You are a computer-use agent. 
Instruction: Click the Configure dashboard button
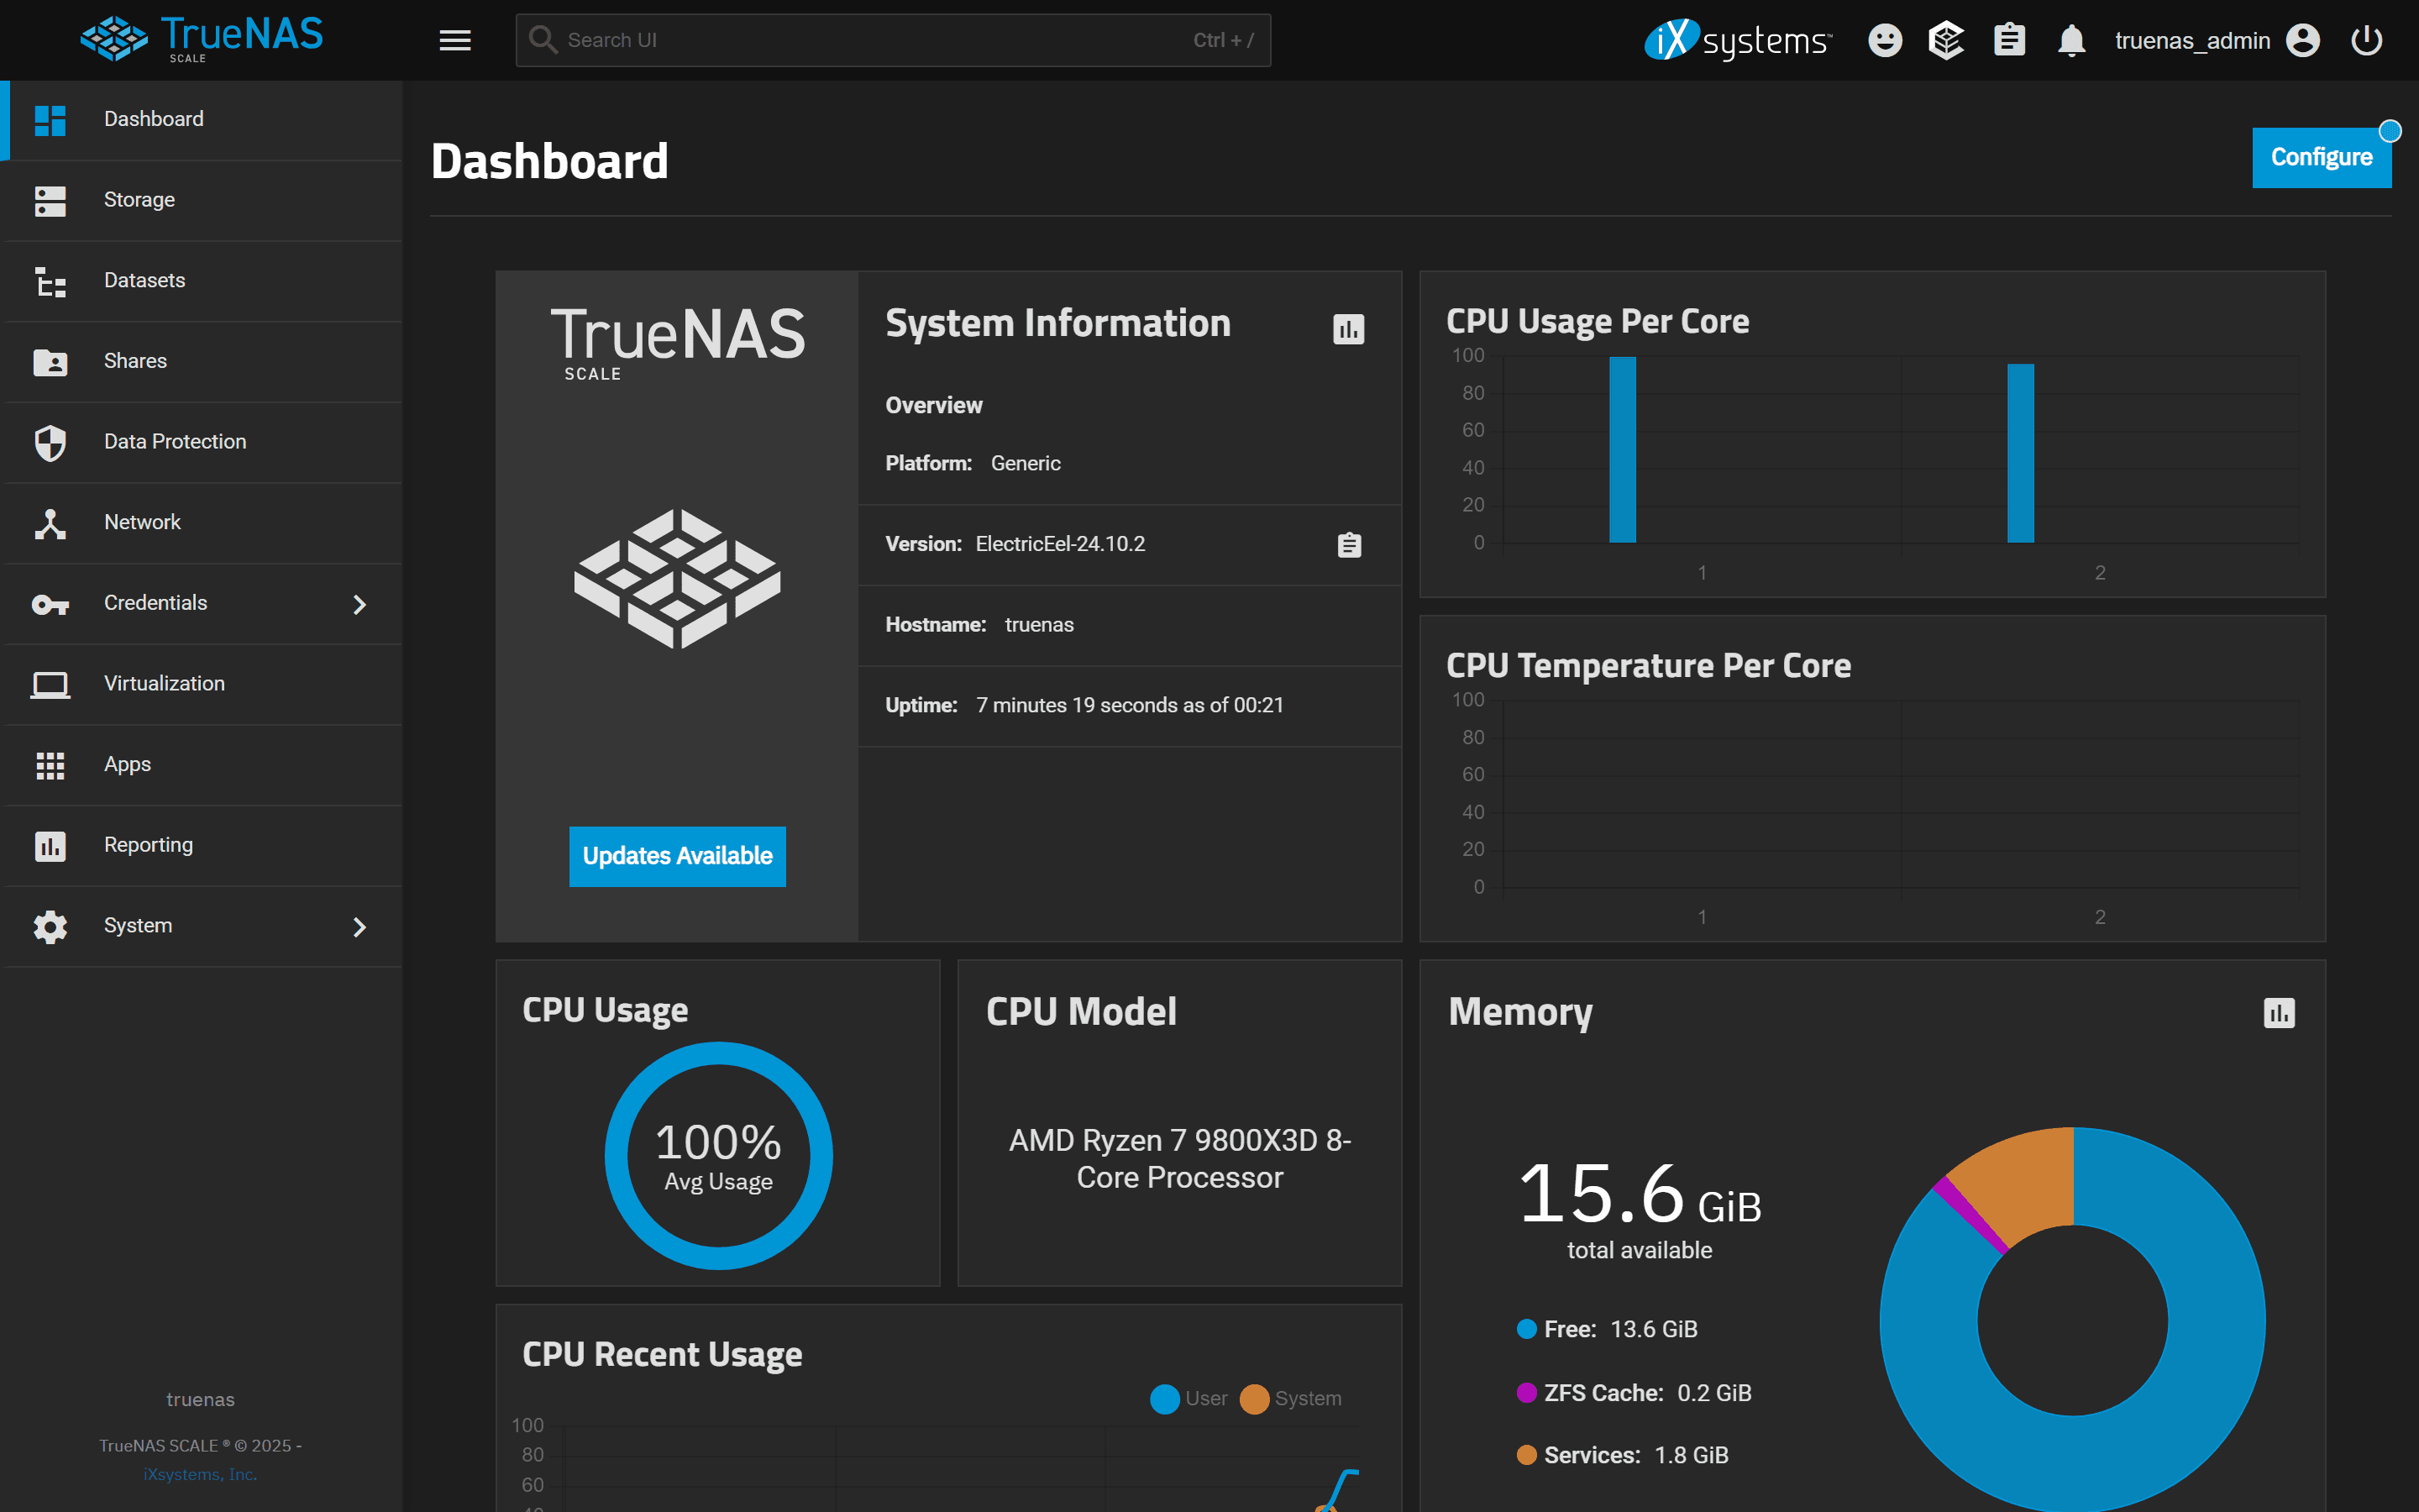2321,157
